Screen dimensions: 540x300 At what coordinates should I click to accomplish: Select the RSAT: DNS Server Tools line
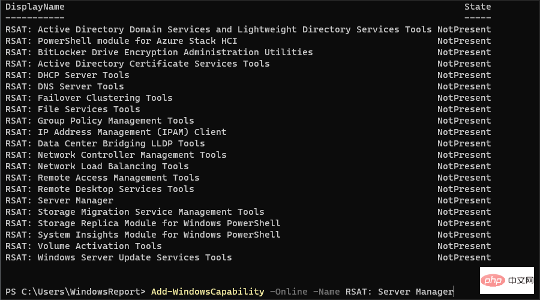point(248,86)
